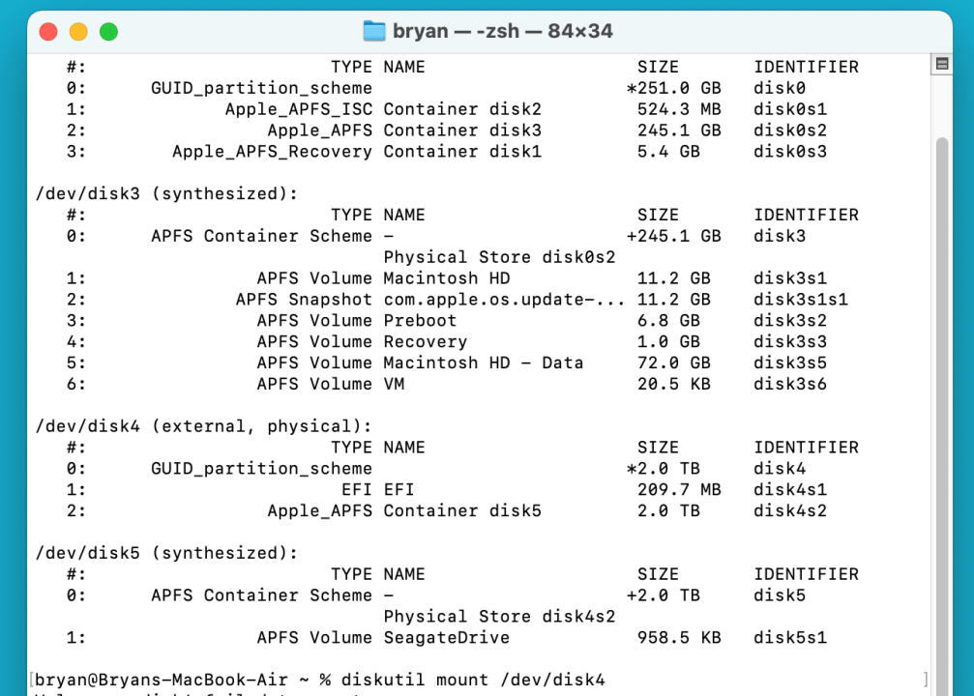Click the split pane icon above scrollbar
This screenshot has height=696, width=974.
[941, 64]
